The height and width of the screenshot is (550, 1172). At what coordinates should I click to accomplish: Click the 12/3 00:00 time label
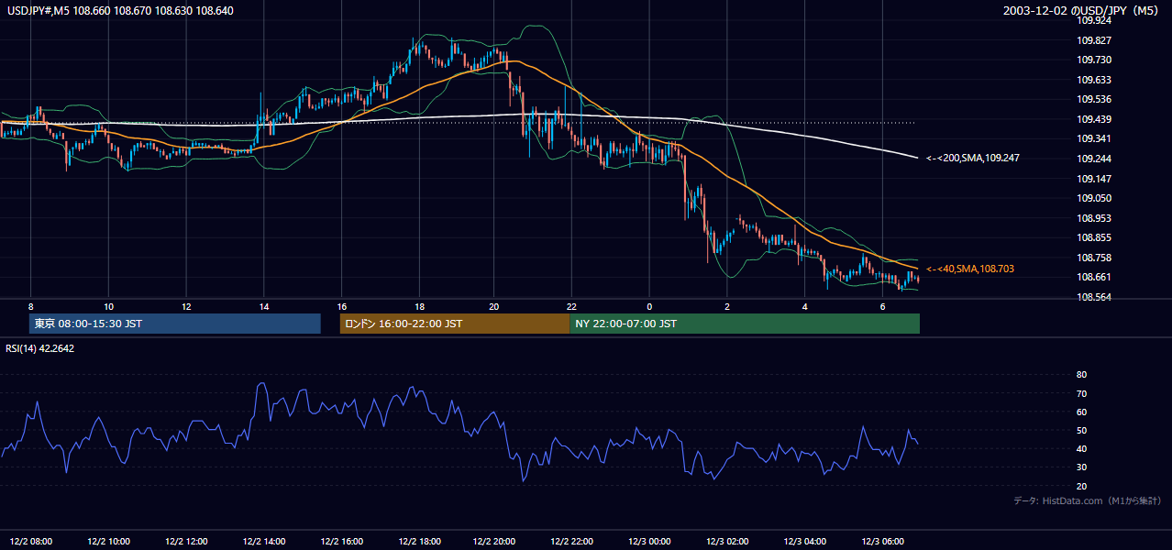point(650,541)
